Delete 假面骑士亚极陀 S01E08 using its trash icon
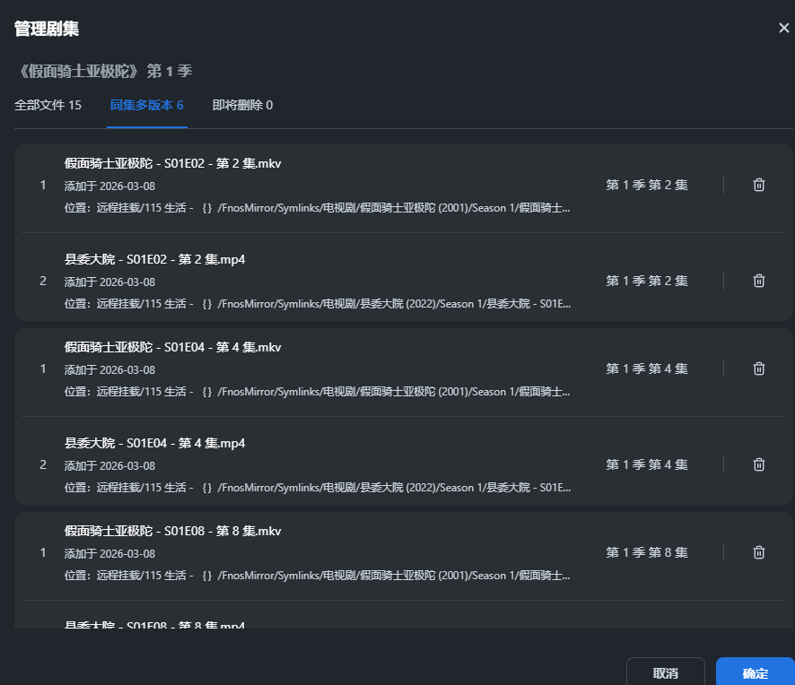The height and width of the screenshot is (685, 795). (x=758, y=551)
